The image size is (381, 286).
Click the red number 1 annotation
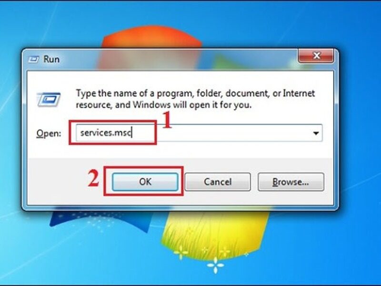point(167,120)
